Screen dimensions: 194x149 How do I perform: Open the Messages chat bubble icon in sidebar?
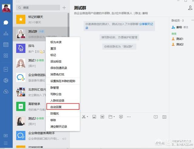tap(6, 22)
